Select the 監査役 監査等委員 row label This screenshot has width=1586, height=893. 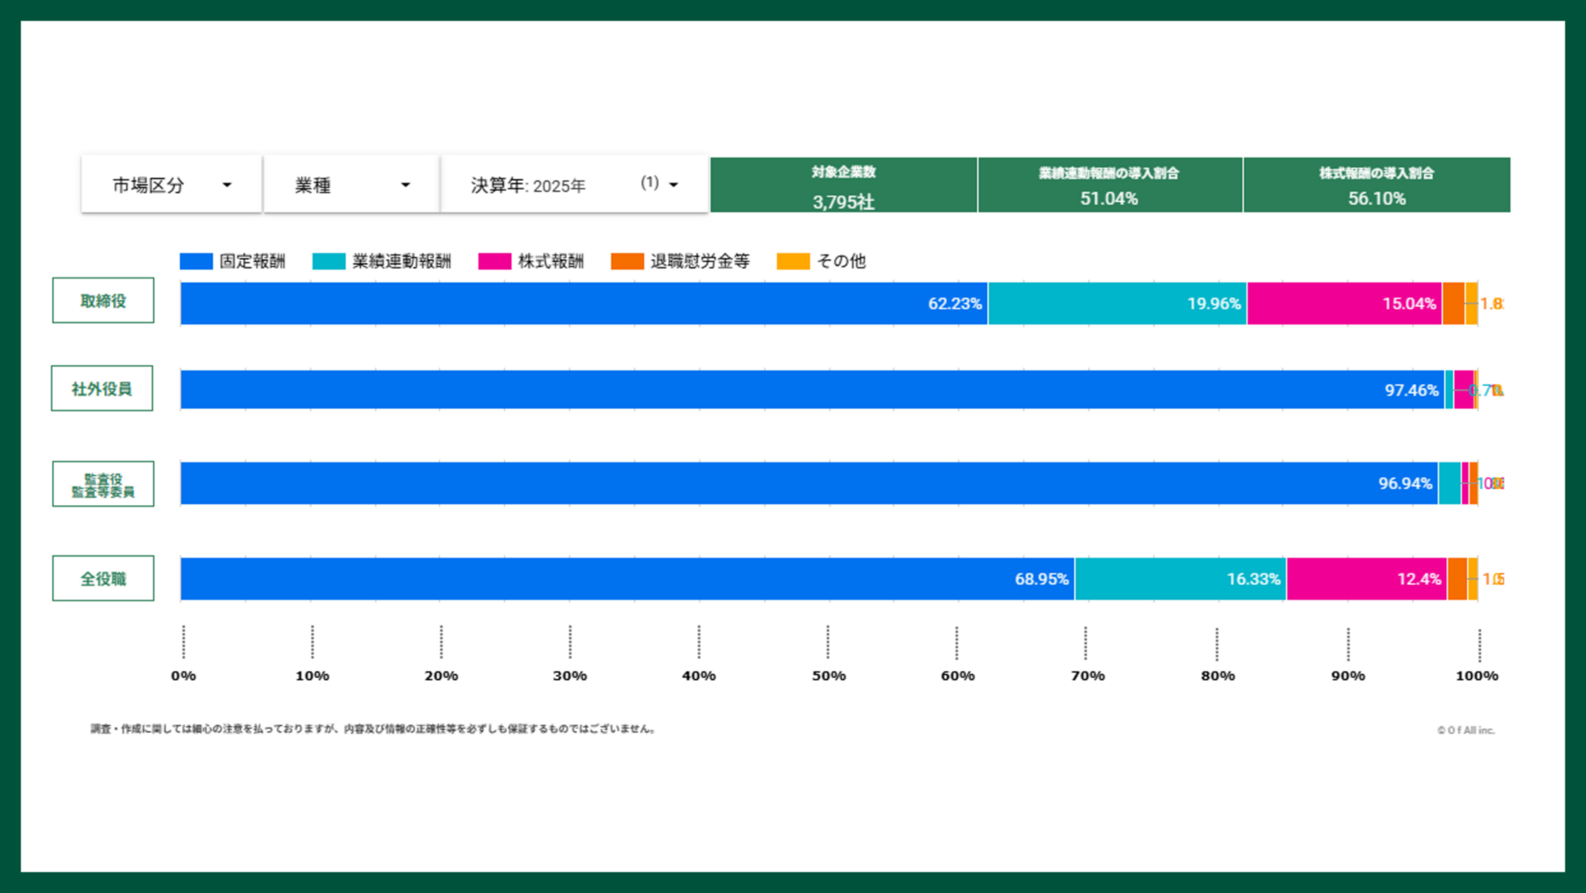coord(103,484)
